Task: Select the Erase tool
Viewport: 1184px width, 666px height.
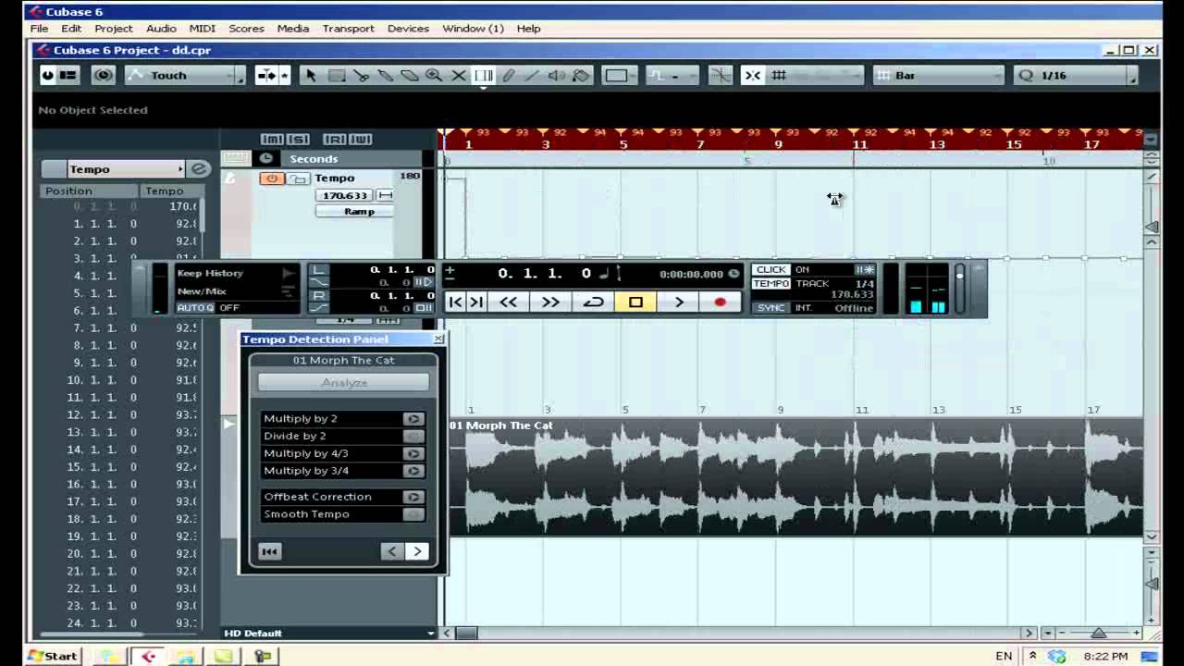Action: pyautogui.click(x=410, y=76)
